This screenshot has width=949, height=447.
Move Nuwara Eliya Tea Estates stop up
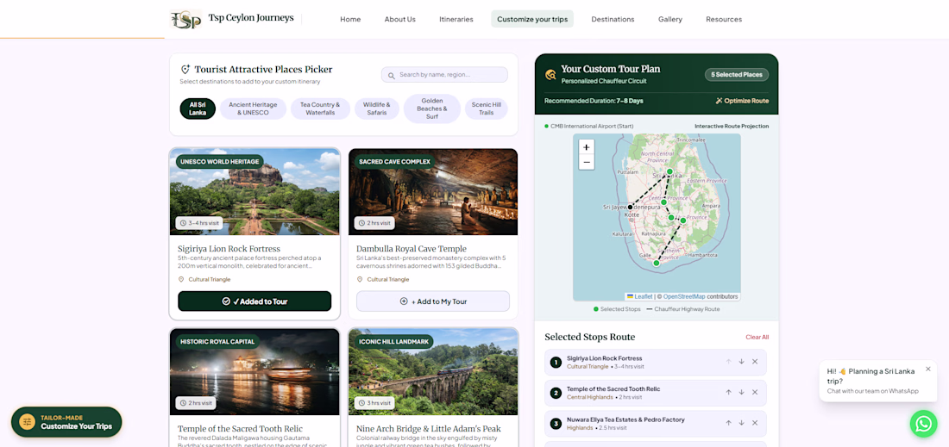pos(729,423)
